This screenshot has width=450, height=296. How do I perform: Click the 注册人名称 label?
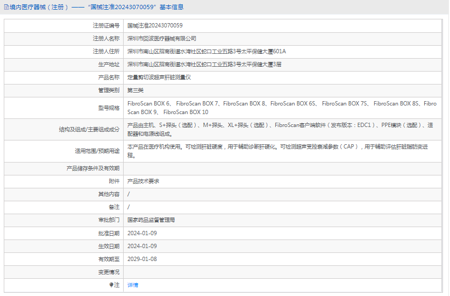coord(106,39)
